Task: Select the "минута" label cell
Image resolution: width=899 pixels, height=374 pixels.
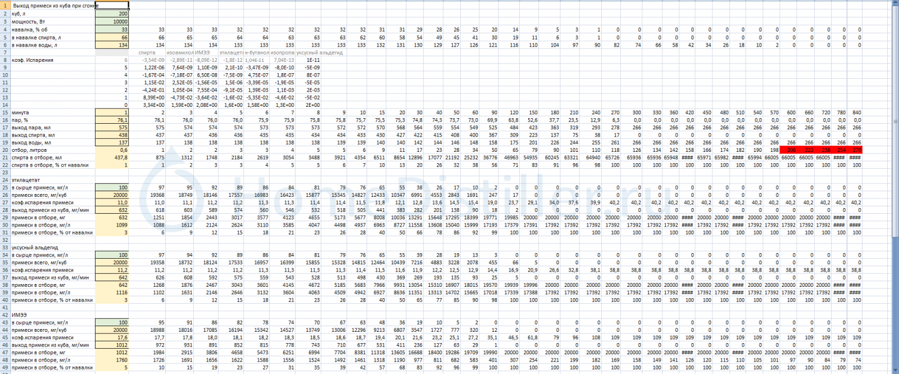Action: click(53, 112)
